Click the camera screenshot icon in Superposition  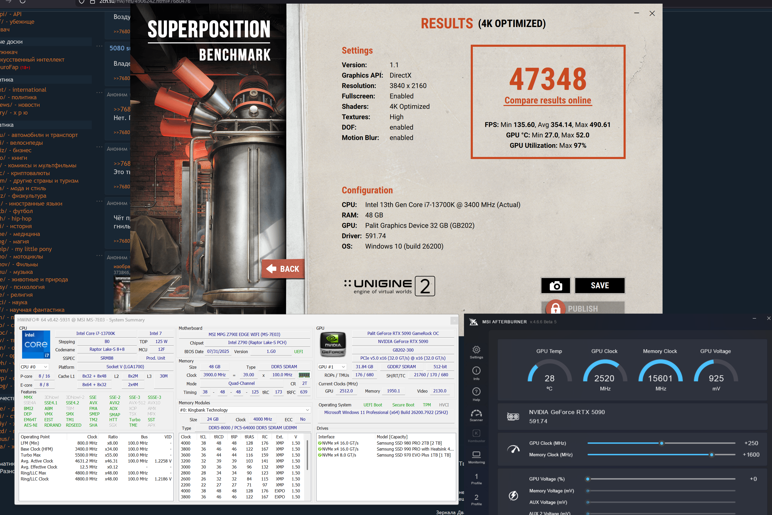click(x=555, y=285)
